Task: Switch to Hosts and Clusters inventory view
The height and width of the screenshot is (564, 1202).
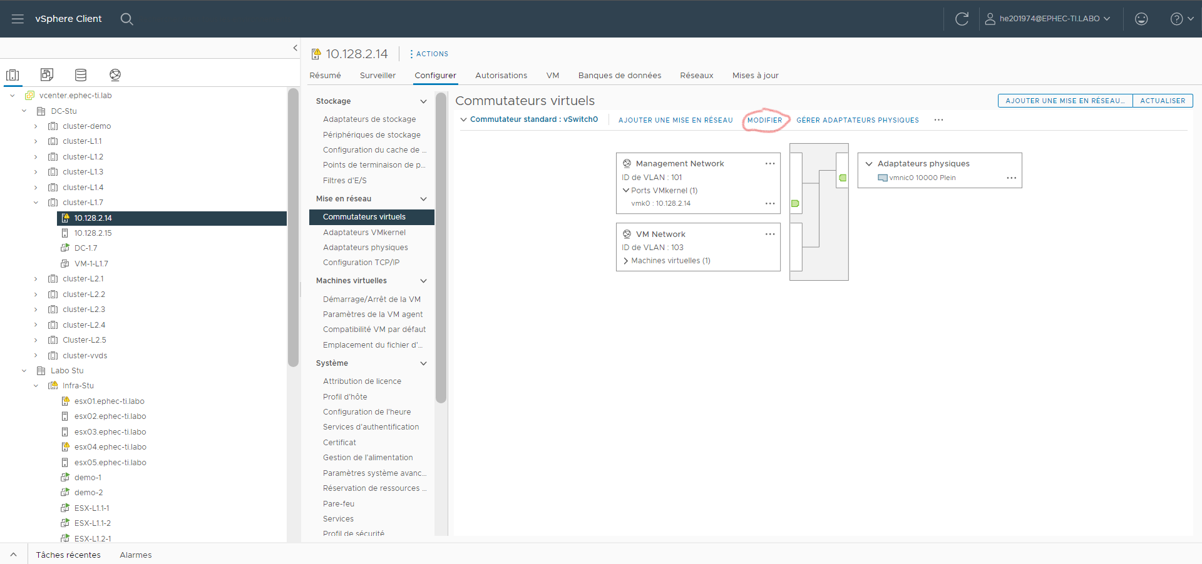Action: pos(13,75)
